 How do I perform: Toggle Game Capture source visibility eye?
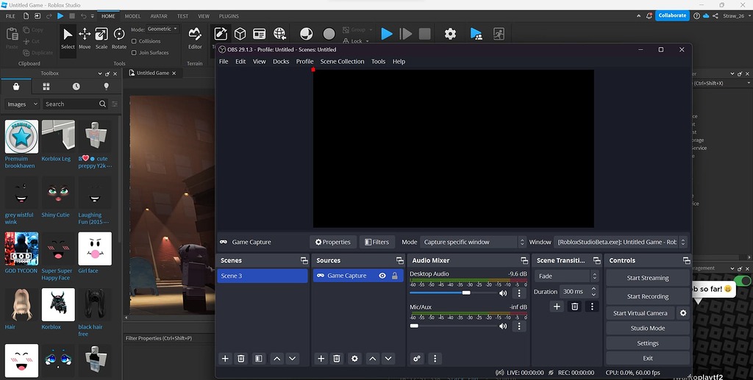click(382, 276)
